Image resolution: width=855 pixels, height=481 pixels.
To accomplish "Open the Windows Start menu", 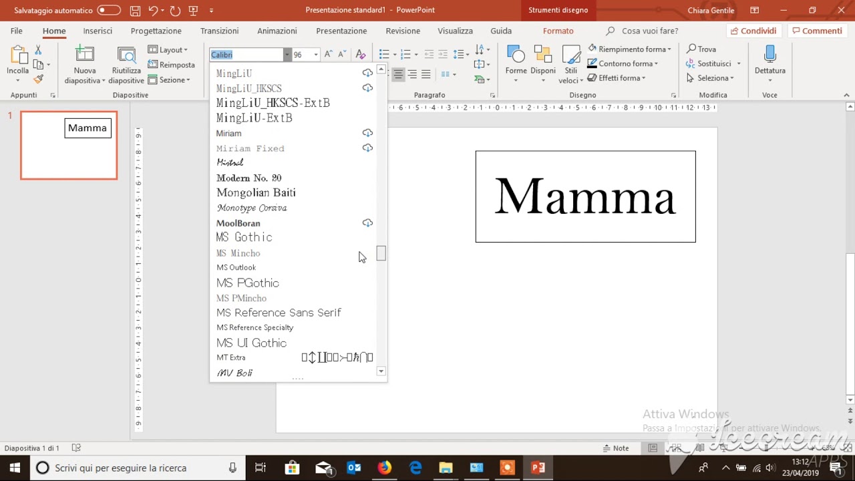I will pyautogui.click(x=15, y=468).
